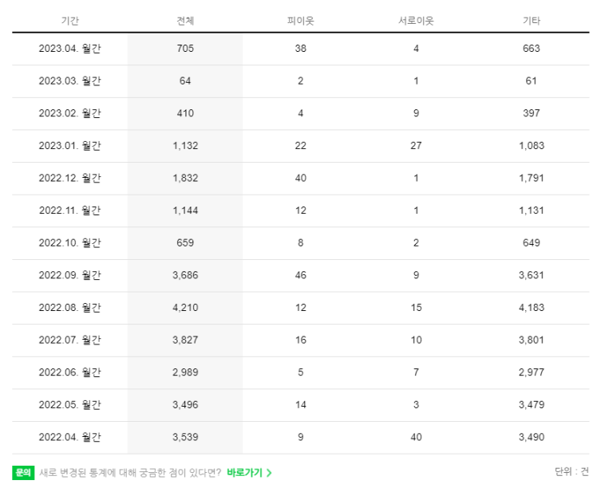Click the 피이웃 column header
This screenshot has height=488, width=593.
coord(300,20)
